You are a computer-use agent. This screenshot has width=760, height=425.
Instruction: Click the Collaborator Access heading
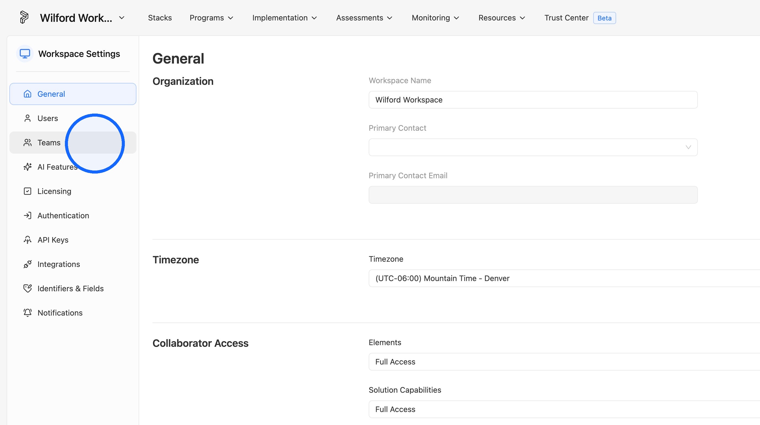point(200,343)
